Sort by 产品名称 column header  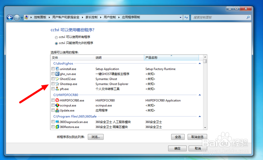point(171,58)
